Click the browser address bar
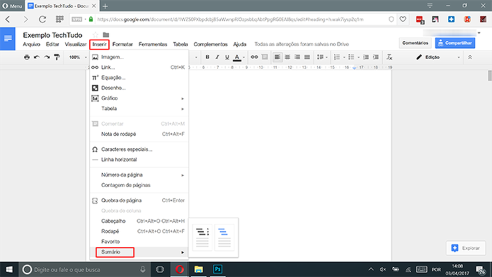The image size is (492, 277). coord(230,19)
